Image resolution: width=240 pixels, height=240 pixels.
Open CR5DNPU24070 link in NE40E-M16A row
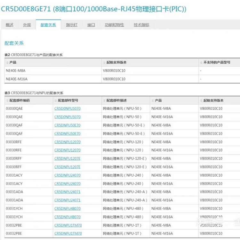(67, 184)
